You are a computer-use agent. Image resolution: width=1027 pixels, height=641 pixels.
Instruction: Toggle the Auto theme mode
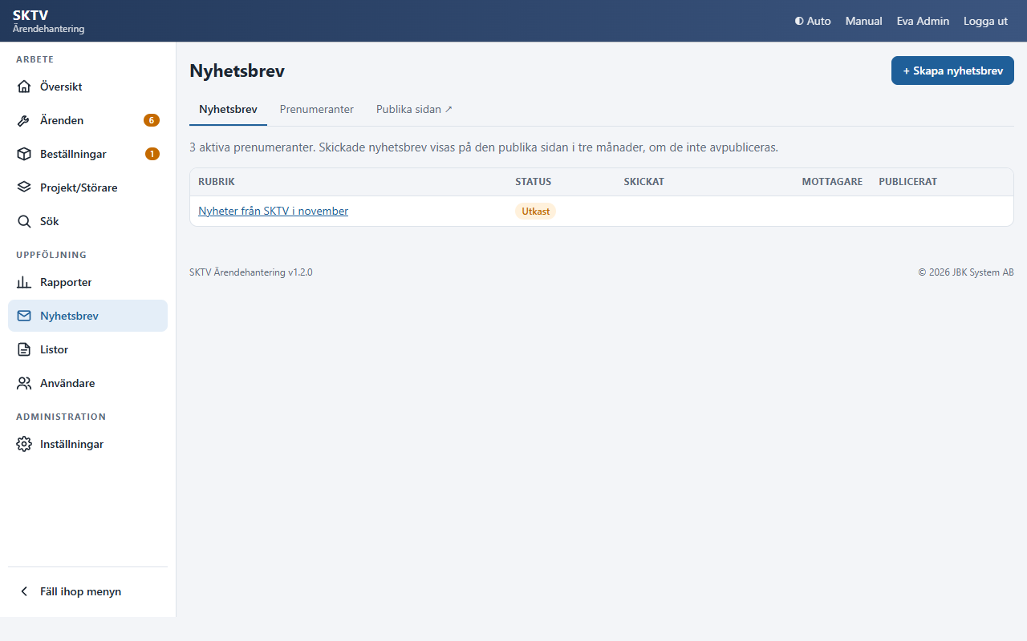click(813, 21)
